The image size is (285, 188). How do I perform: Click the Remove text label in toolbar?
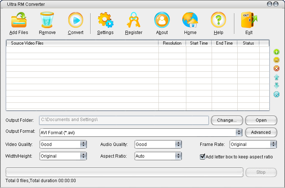[47, 33]
